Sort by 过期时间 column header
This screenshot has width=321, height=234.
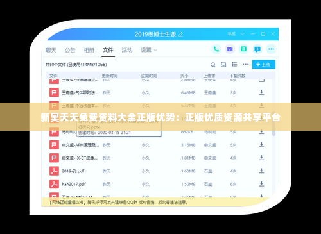(149, 76)
